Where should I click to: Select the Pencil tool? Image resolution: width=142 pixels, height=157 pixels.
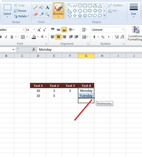35,7
